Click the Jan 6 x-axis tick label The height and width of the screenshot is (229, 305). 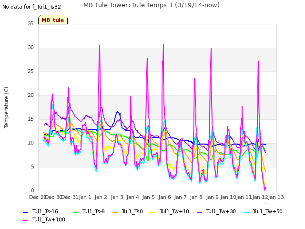click(x=164, y=197)
